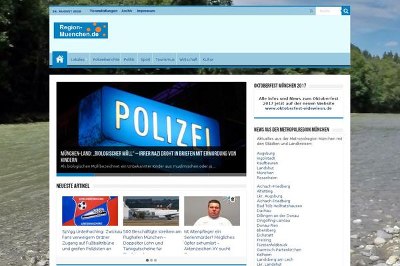Open Ebersberg district link
The image size is (400, 266).
[x=266, y=230]
